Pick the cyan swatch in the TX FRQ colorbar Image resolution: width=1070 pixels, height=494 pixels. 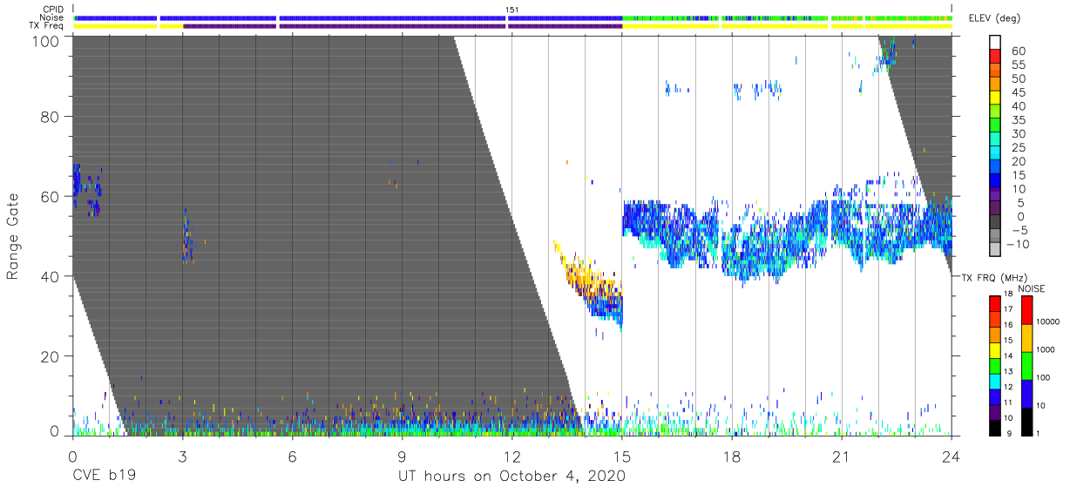(996, 380)
